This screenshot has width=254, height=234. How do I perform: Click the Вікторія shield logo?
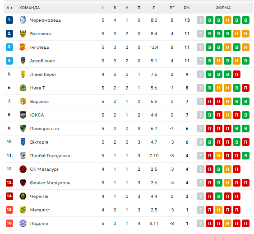tap(23, 142)
